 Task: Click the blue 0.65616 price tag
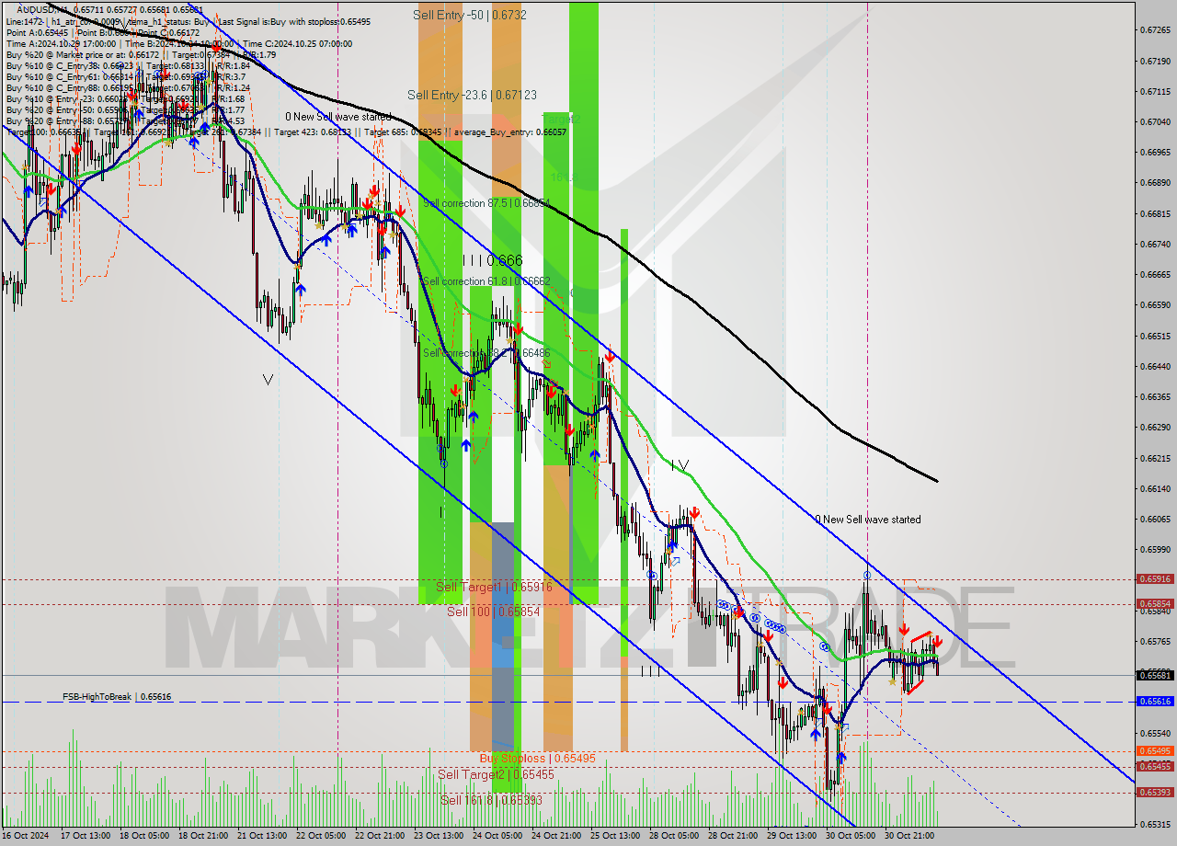tap(1155, 702)
